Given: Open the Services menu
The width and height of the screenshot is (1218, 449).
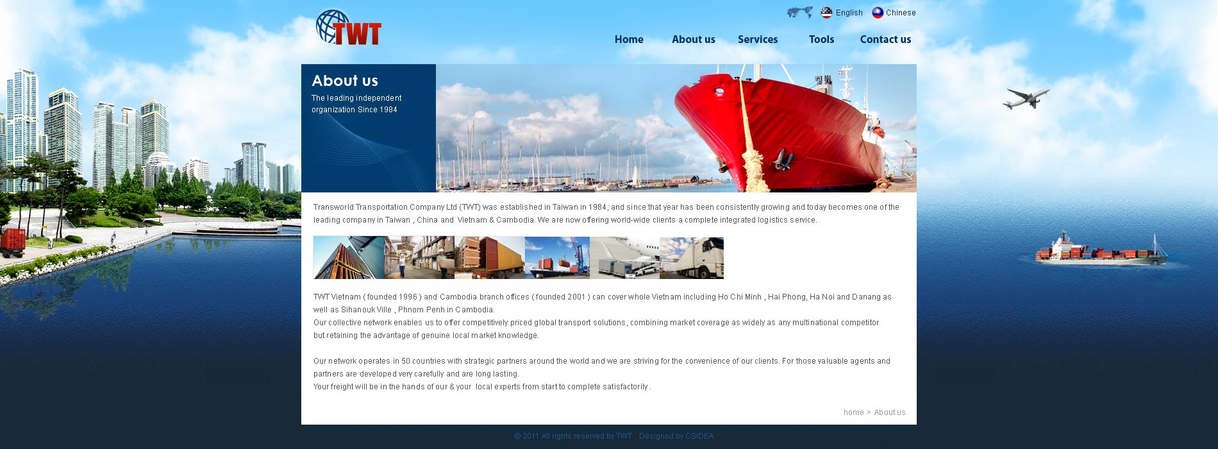Looking at the screenshot, I should pyautogui.click(x=757, y=39).
